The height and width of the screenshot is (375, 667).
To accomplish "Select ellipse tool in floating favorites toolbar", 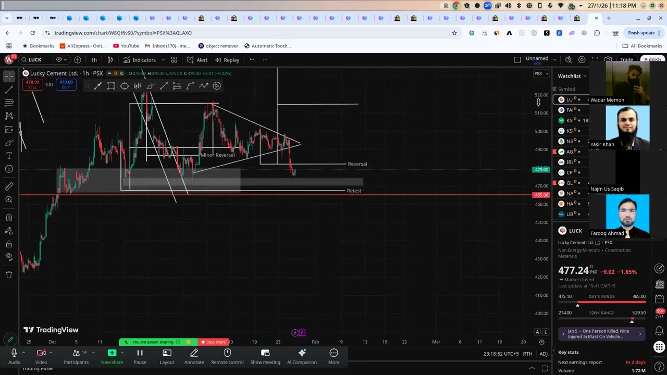I will click(x=125, y=86).
